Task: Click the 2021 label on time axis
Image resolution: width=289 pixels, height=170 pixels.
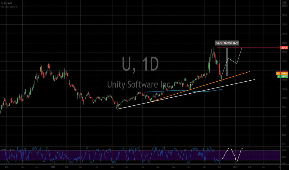Action: [x=53, y=167]
